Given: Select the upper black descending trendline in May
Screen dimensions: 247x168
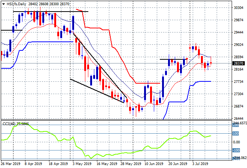Looking at the screenshot, I should 100,66.
